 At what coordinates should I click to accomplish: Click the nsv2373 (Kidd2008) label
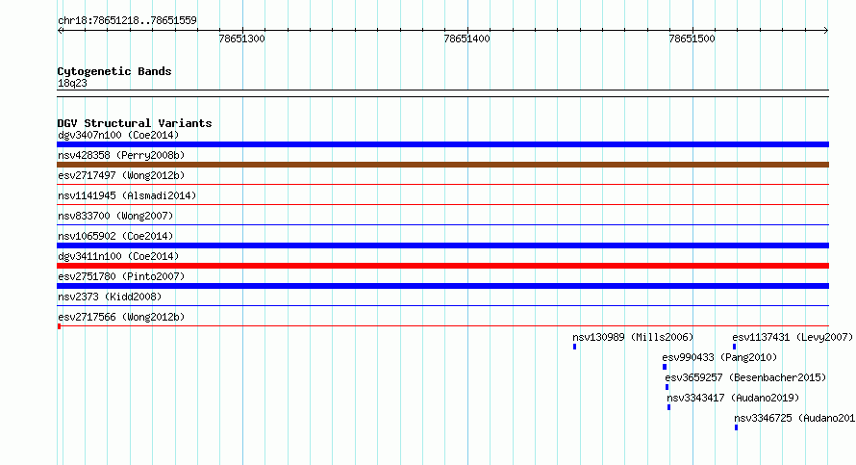tap(110, 297)
